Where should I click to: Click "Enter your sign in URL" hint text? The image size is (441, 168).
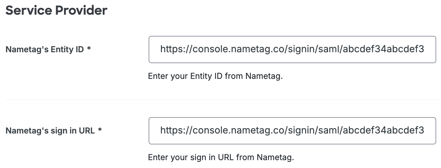coord(221,157)
